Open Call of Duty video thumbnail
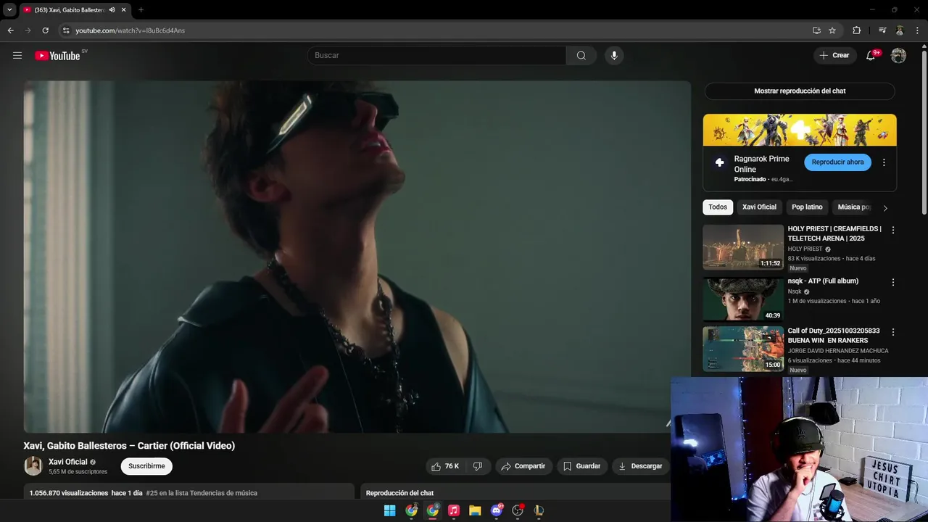The width and height of the screenshot is (928, 522). pos(743,349)
